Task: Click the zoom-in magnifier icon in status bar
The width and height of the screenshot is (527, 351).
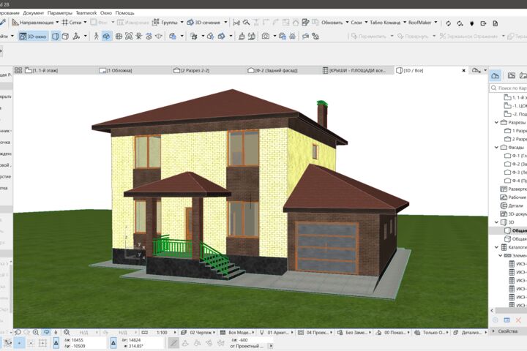Action: [36, 332]
